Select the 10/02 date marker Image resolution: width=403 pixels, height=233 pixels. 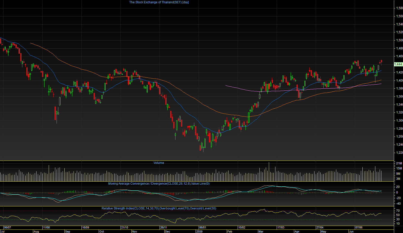[x=242, y=227]
